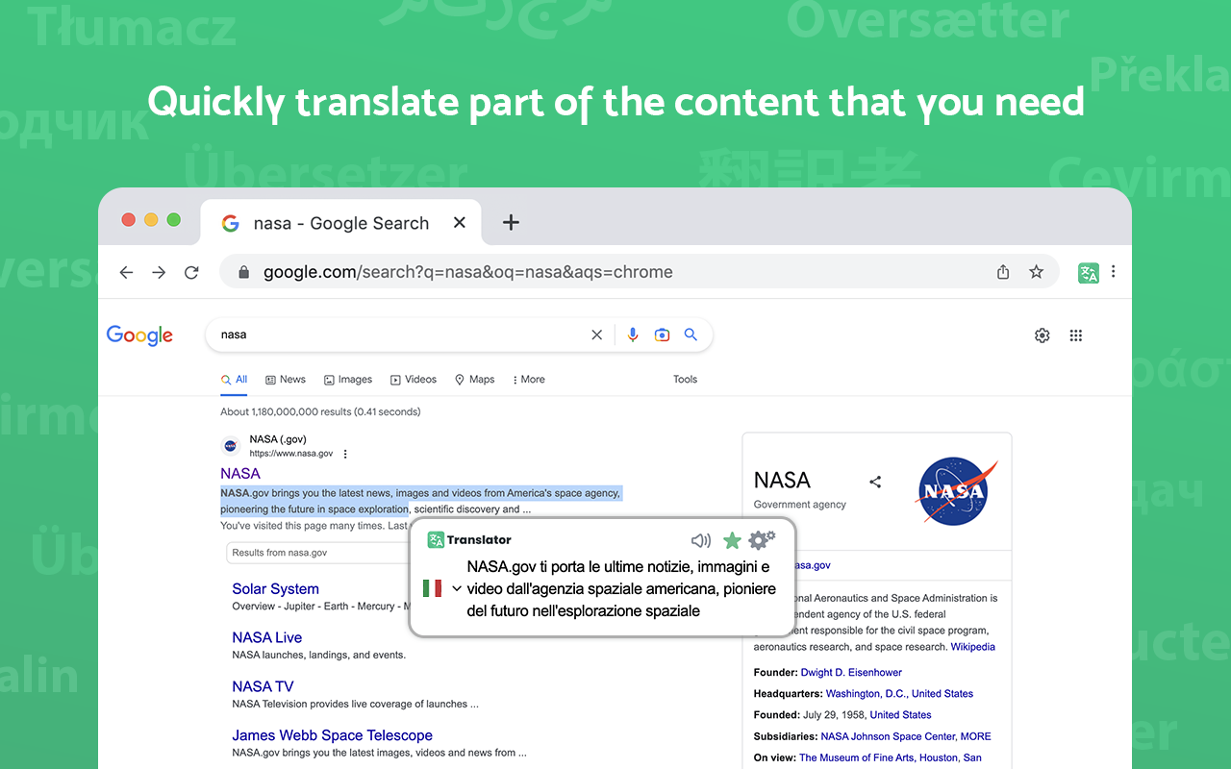Search by image with camera icon
This screenshot has width=1231, height=769.
pos(662,335)
